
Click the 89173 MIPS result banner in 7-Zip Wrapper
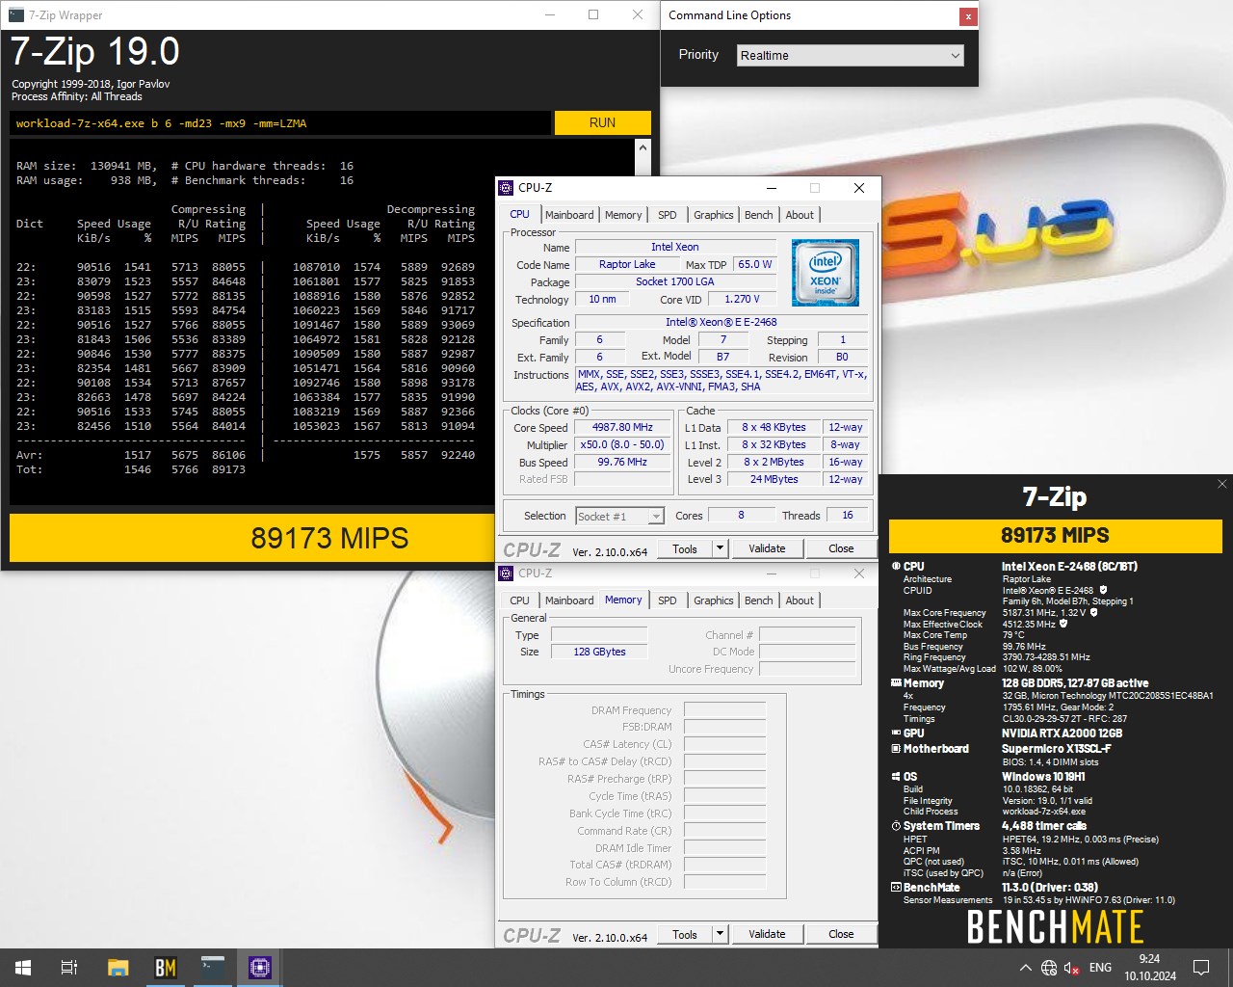point(329,538)
